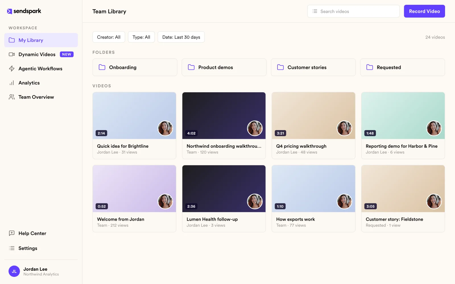Image resolution: width=455 pixels, height=284 pixels.
Task: Click the NEW badge beside Dynamic Videos
Action: pyautogui.click(x=67, y=54)
